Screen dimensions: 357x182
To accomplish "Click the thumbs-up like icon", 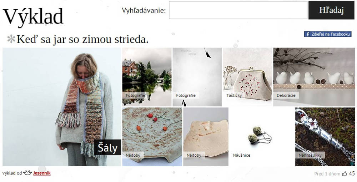I will pos(344,173).
